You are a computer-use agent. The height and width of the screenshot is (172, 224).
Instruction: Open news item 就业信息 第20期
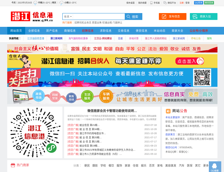pos(90,138)
